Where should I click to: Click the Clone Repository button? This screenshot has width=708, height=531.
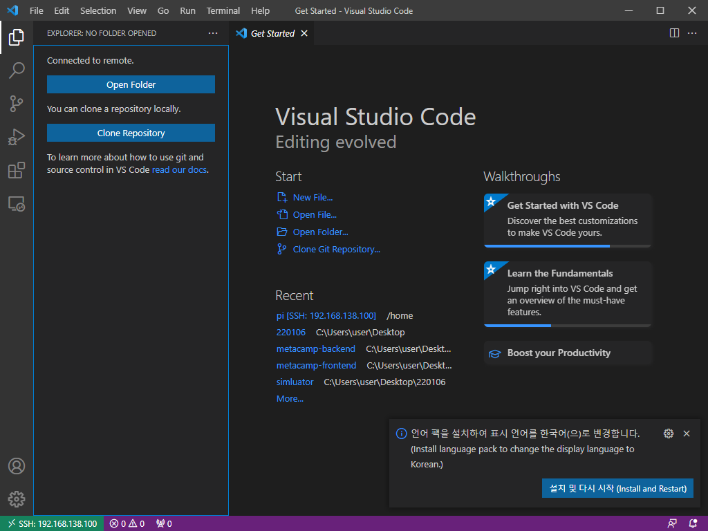point(131,133)
